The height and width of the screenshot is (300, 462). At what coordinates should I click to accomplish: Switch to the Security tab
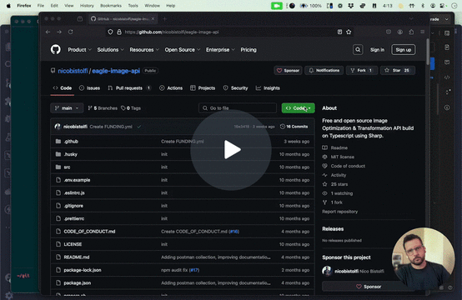(235, 88)
